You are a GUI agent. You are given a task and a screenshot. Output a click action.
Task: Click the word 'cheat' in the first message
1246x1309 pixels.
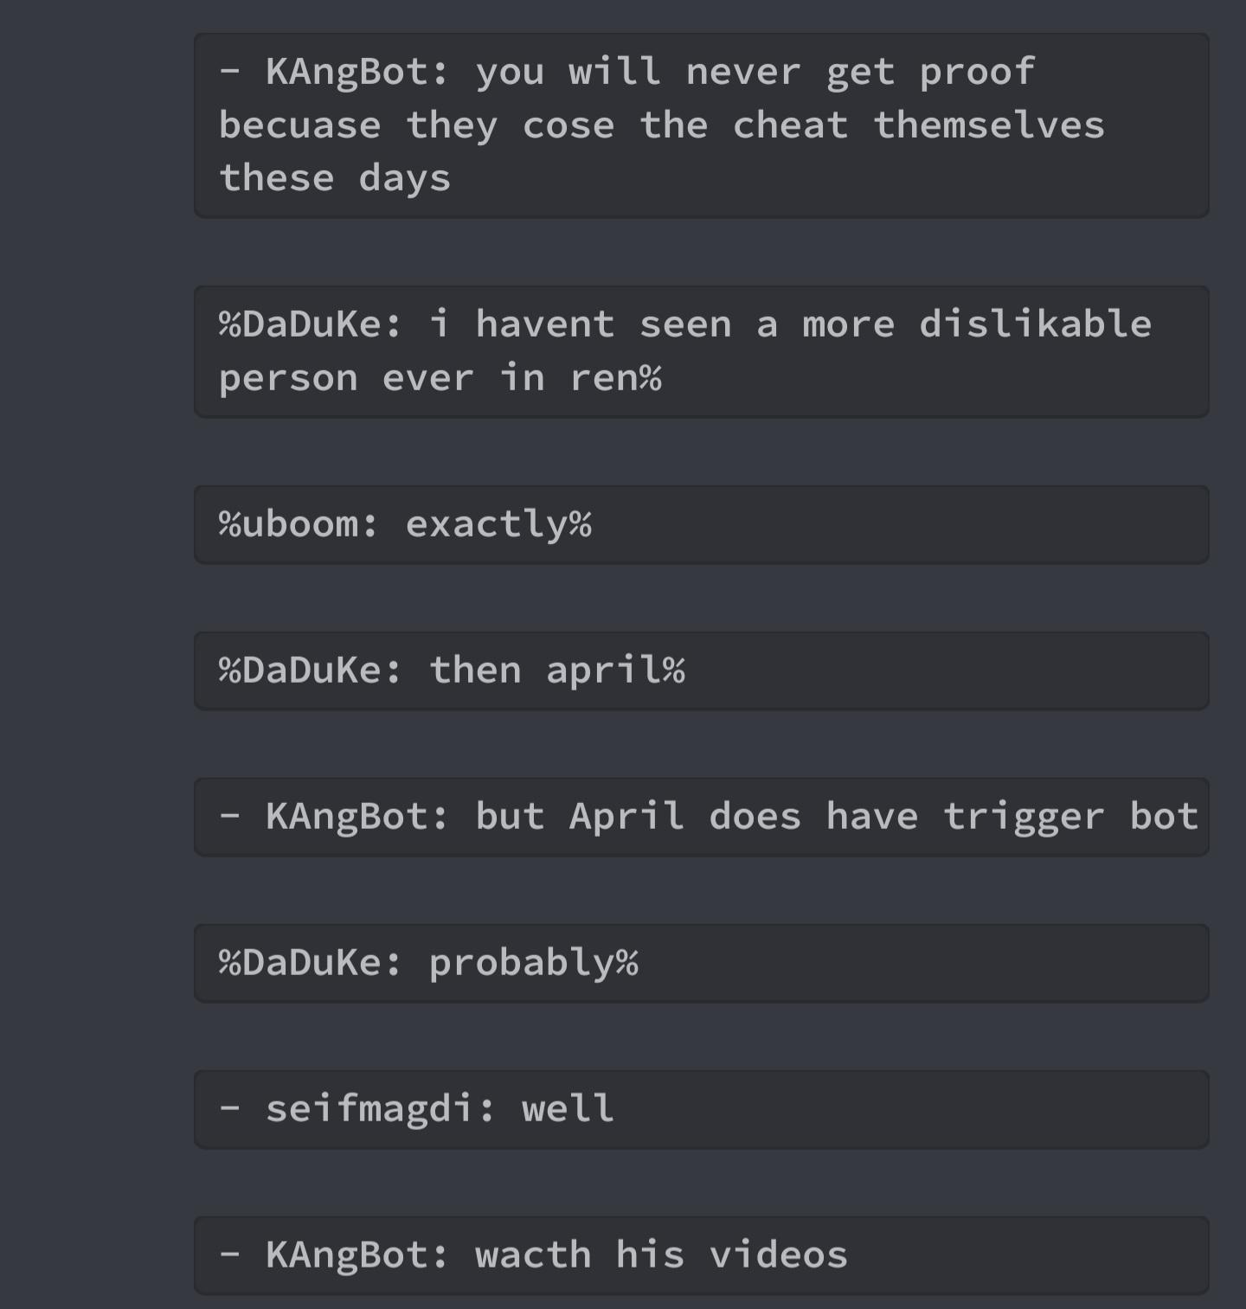790,125
